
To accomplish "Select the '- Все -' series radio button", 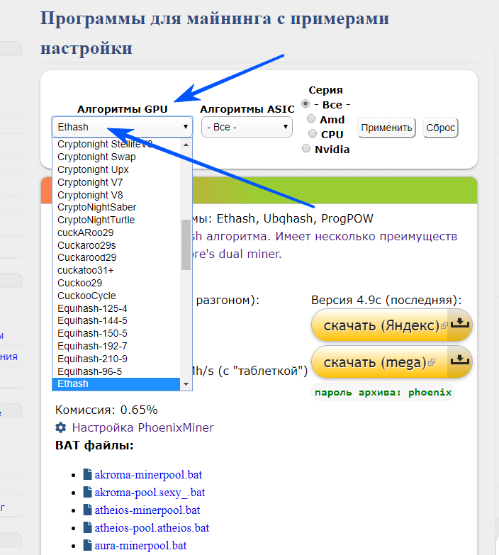I will point(305,103).
